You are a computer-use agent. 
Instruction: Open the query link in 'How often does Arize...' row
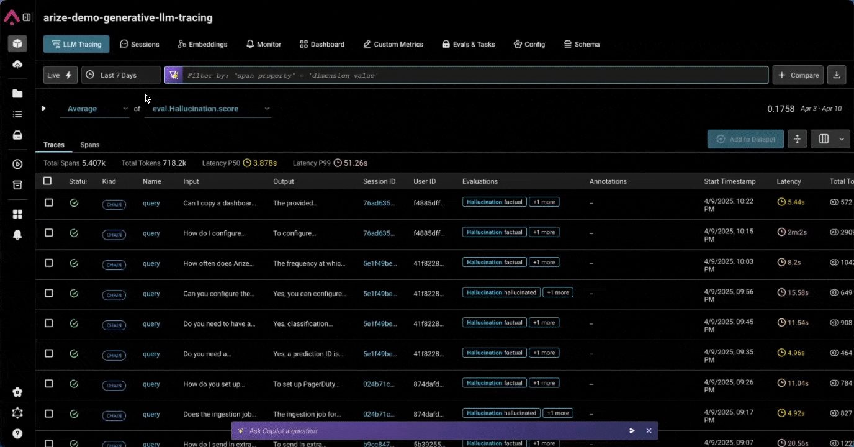click(x=151, y=263)
